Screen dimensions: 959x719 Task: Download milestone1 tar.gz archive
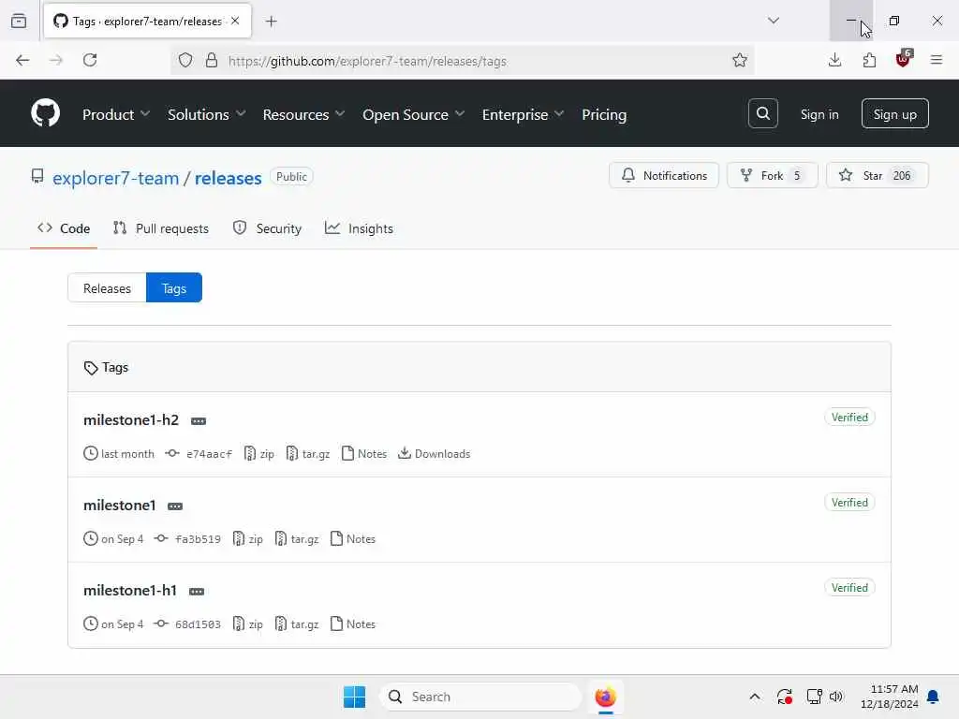point(297,539)
